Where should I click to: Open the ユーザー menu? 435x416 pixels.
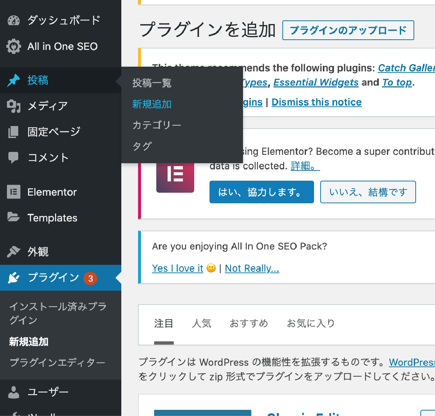60,392
